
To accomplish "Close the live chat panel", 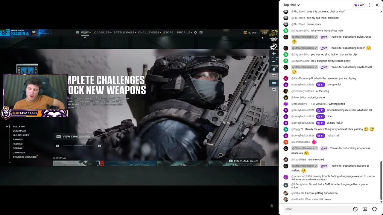I will [x=377, y=5].
